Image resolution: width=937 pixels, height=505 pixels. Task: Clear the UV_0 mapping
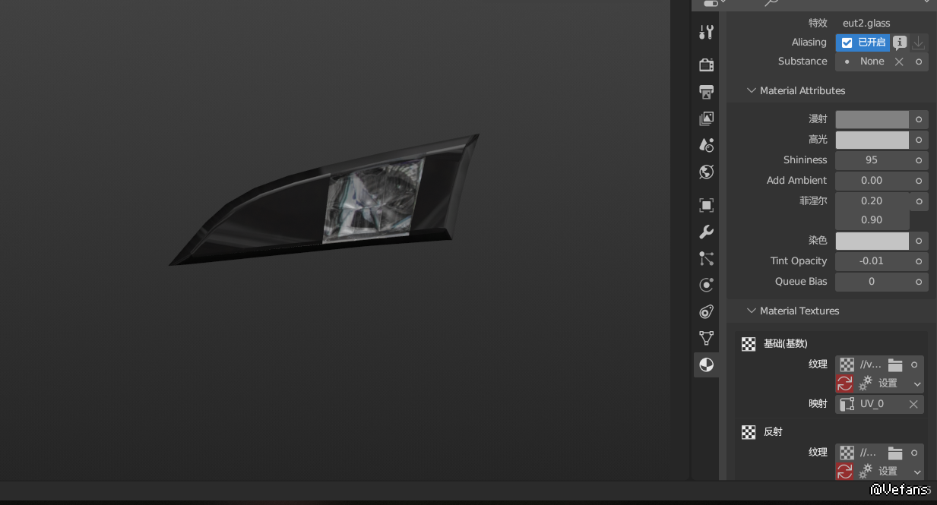coord(914,404)
